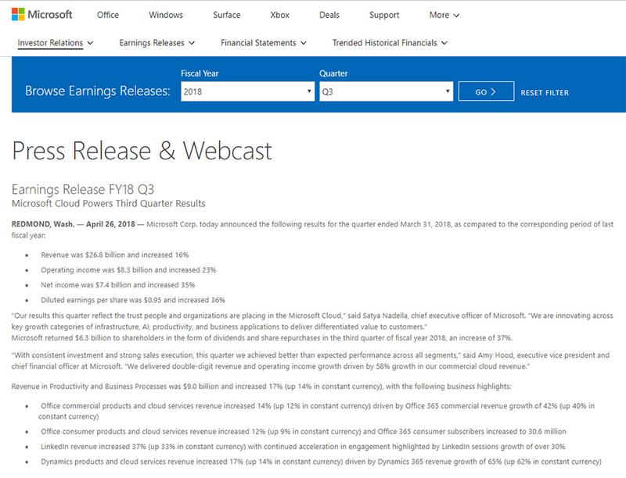The height and width of the screenshot is (478, 626).
Task: Open the Deals menu item
Action: pos(329,15)
